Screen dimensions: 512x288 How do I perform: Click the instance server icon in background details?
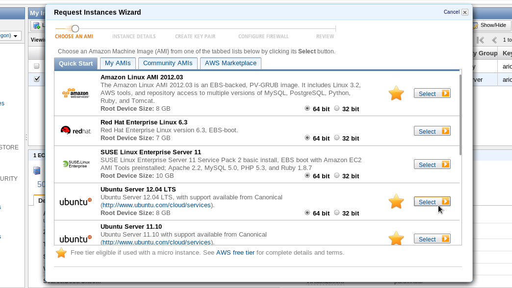[x=37, y=170]
